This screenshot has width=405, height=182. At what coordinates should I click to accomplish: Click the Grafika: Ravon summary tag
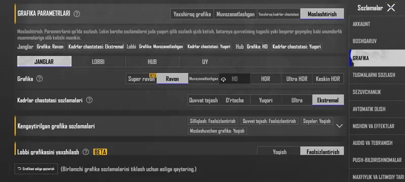[50, 47]
